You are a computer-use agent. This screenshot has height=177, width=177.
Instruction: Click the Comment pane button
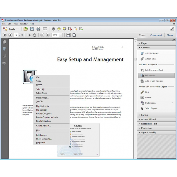(156, 35)
